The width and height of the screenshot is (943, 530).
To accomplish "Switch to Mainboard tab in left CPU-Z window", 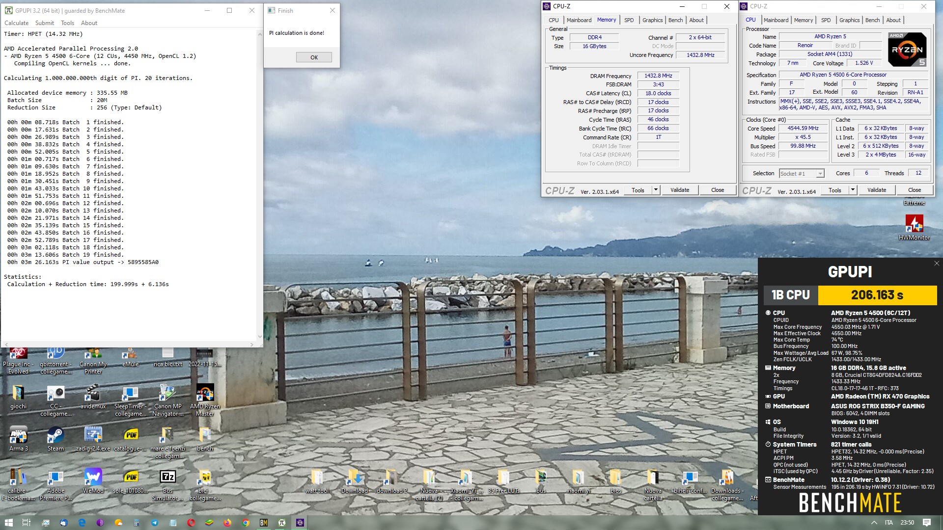I will tap(579, 20).
